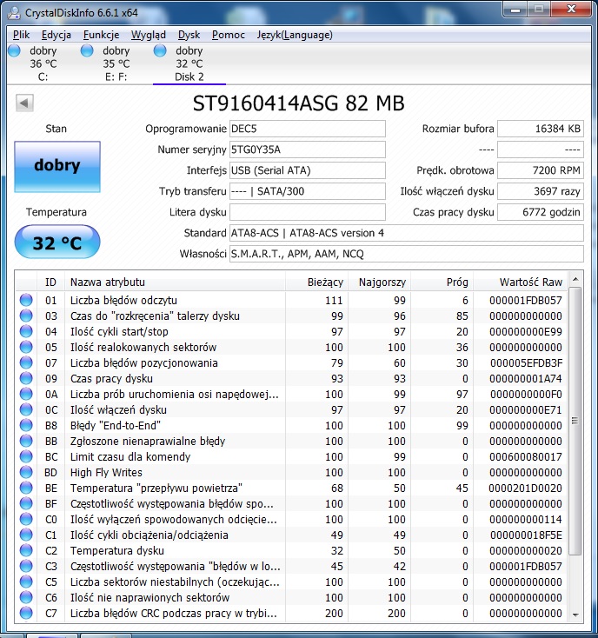Screen dimensions: 598x638
Task: Open the Funkcje menu
Action: point(102,35)
